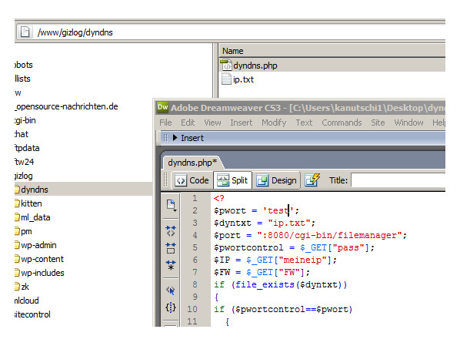The image size is (460, 346).
Task: Open the Insert menu in Dreamweaver
Action: click(x=241, y=123)
